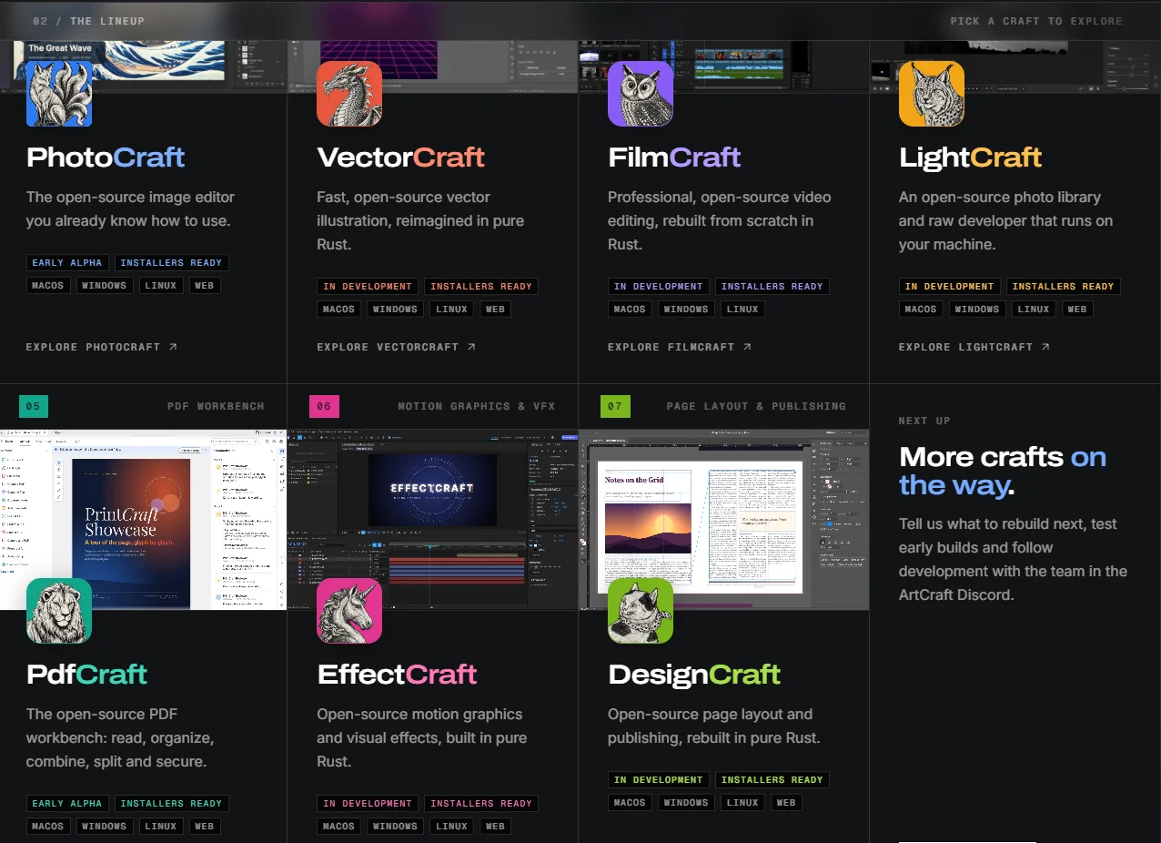Click the EffectCraft card title
The width and height of the screenshot is (1161, 843).
click(397, 675)
